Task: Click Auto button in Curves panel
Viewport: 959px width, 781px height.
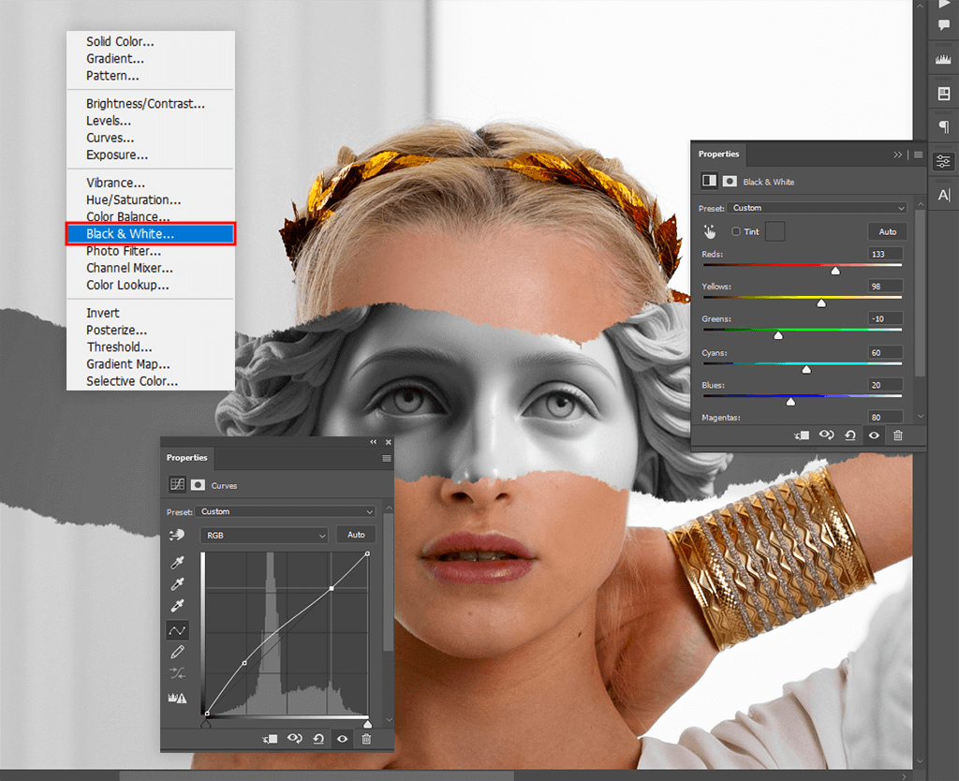Action: pyautogui.click(x=356, y=535)
